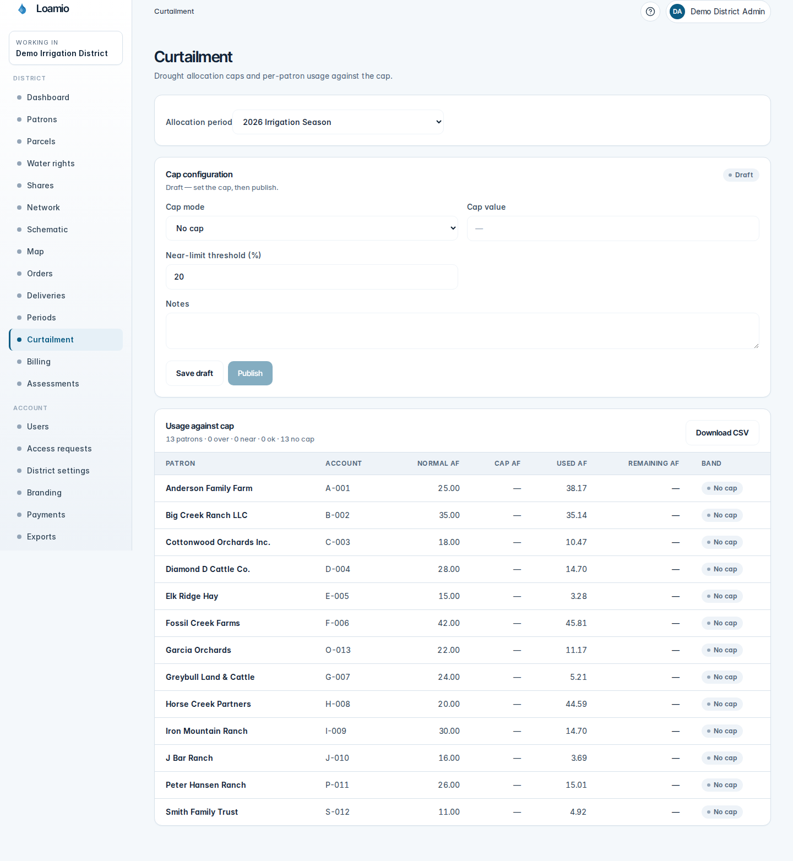
Task: Go to Exports page
Action: tap(66, 537)
